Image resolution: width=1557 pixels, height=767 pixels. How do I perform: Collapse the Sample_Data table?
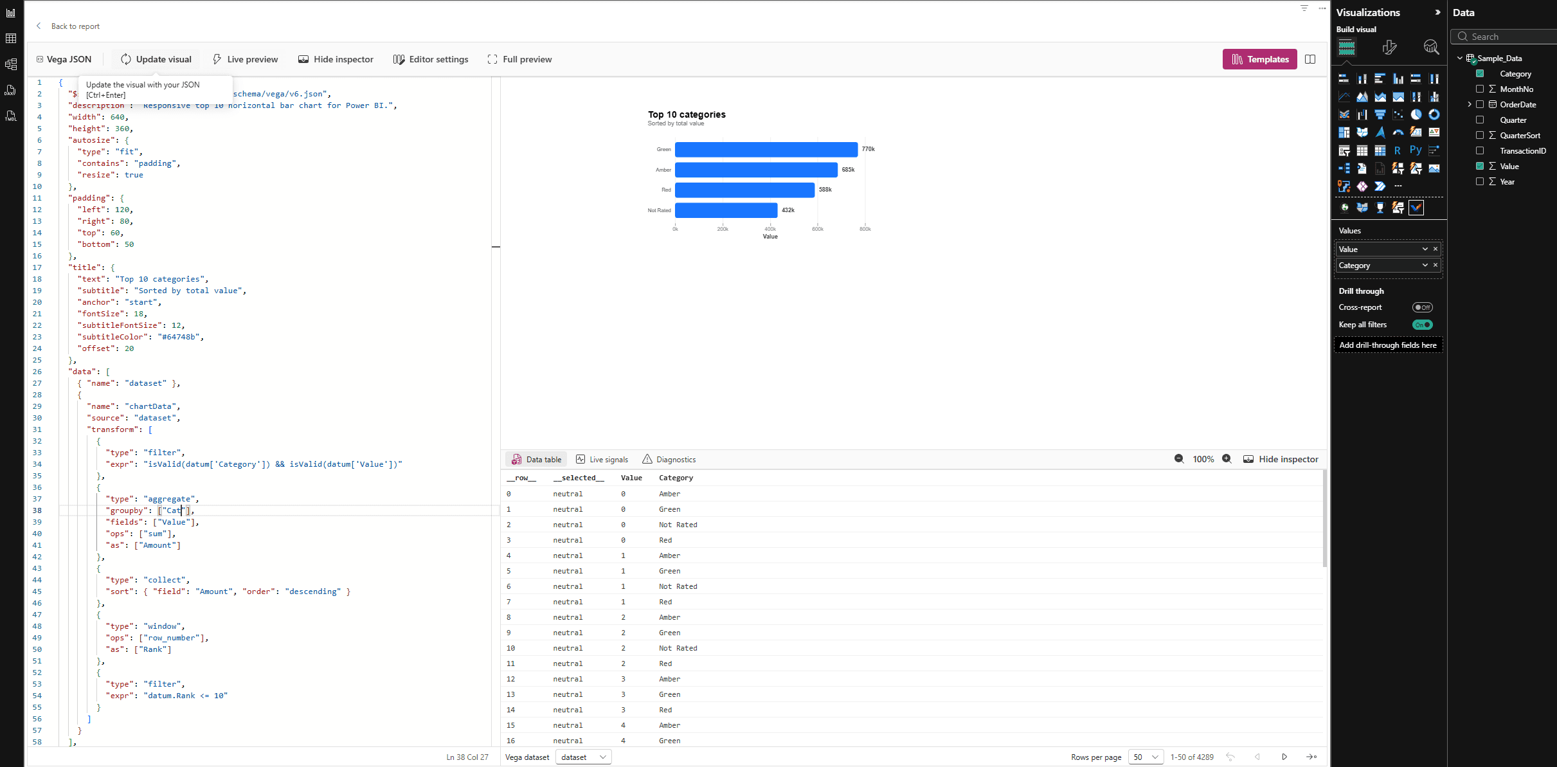1460,59
